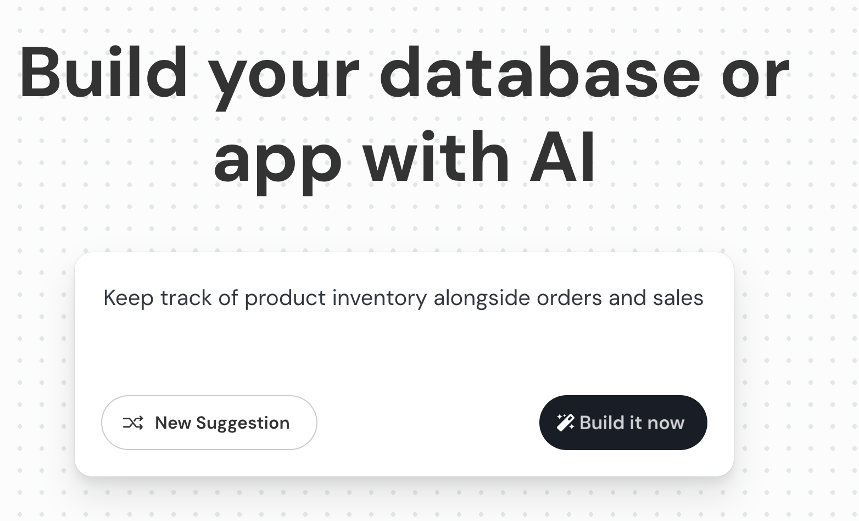Shuffle to get a new prompt suggestion
The height and width of the screenshot is (521, 859).
[x=209, y=423]
